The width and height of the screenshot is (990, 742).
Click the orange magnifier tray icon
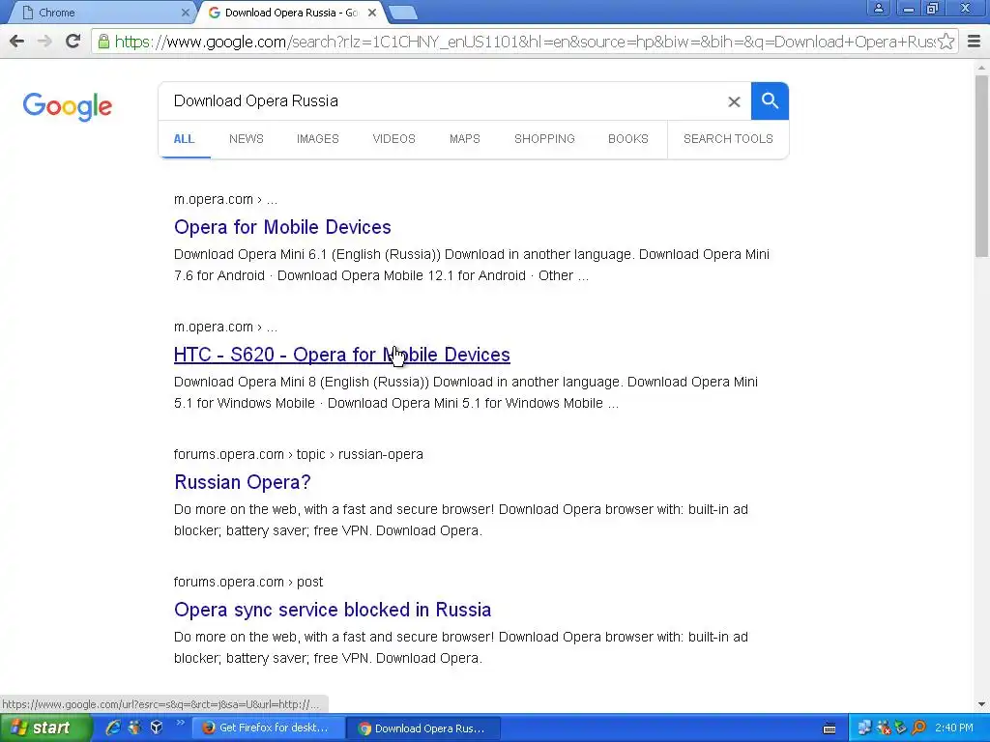point(919,728)
